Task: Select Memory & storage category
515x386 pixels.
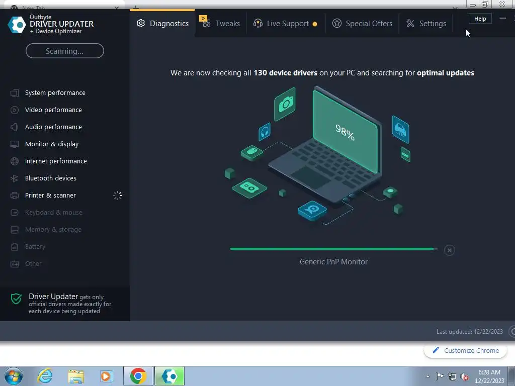Action: pos(53,229)
